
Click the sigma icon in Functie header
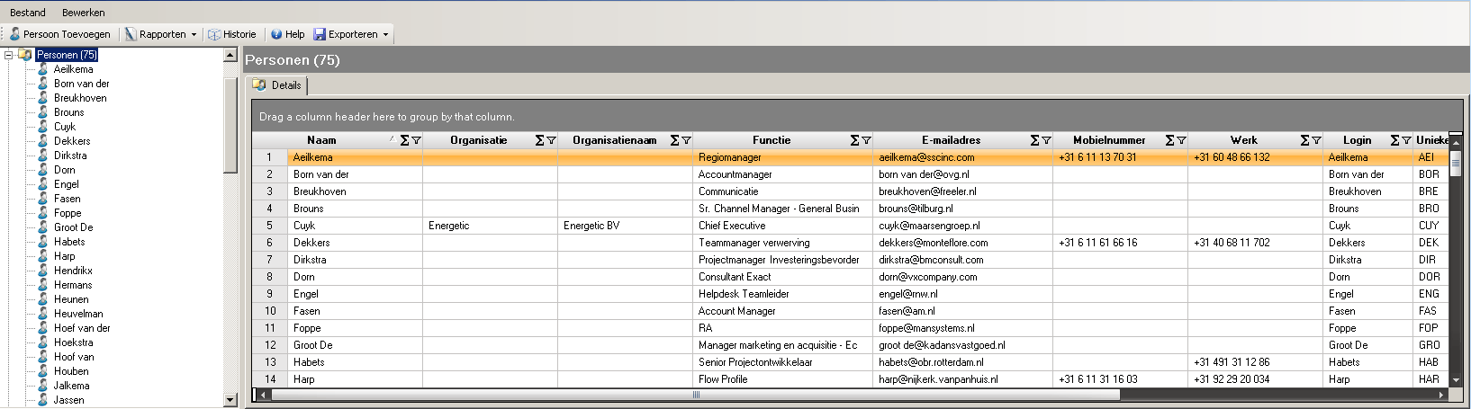854,140
